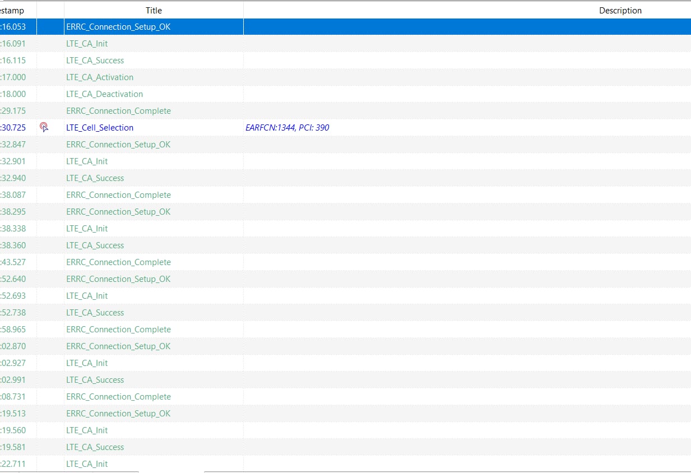
Task: Select LTE_CA_Init at timestamp 02.927
Action: tap(87, 363)
